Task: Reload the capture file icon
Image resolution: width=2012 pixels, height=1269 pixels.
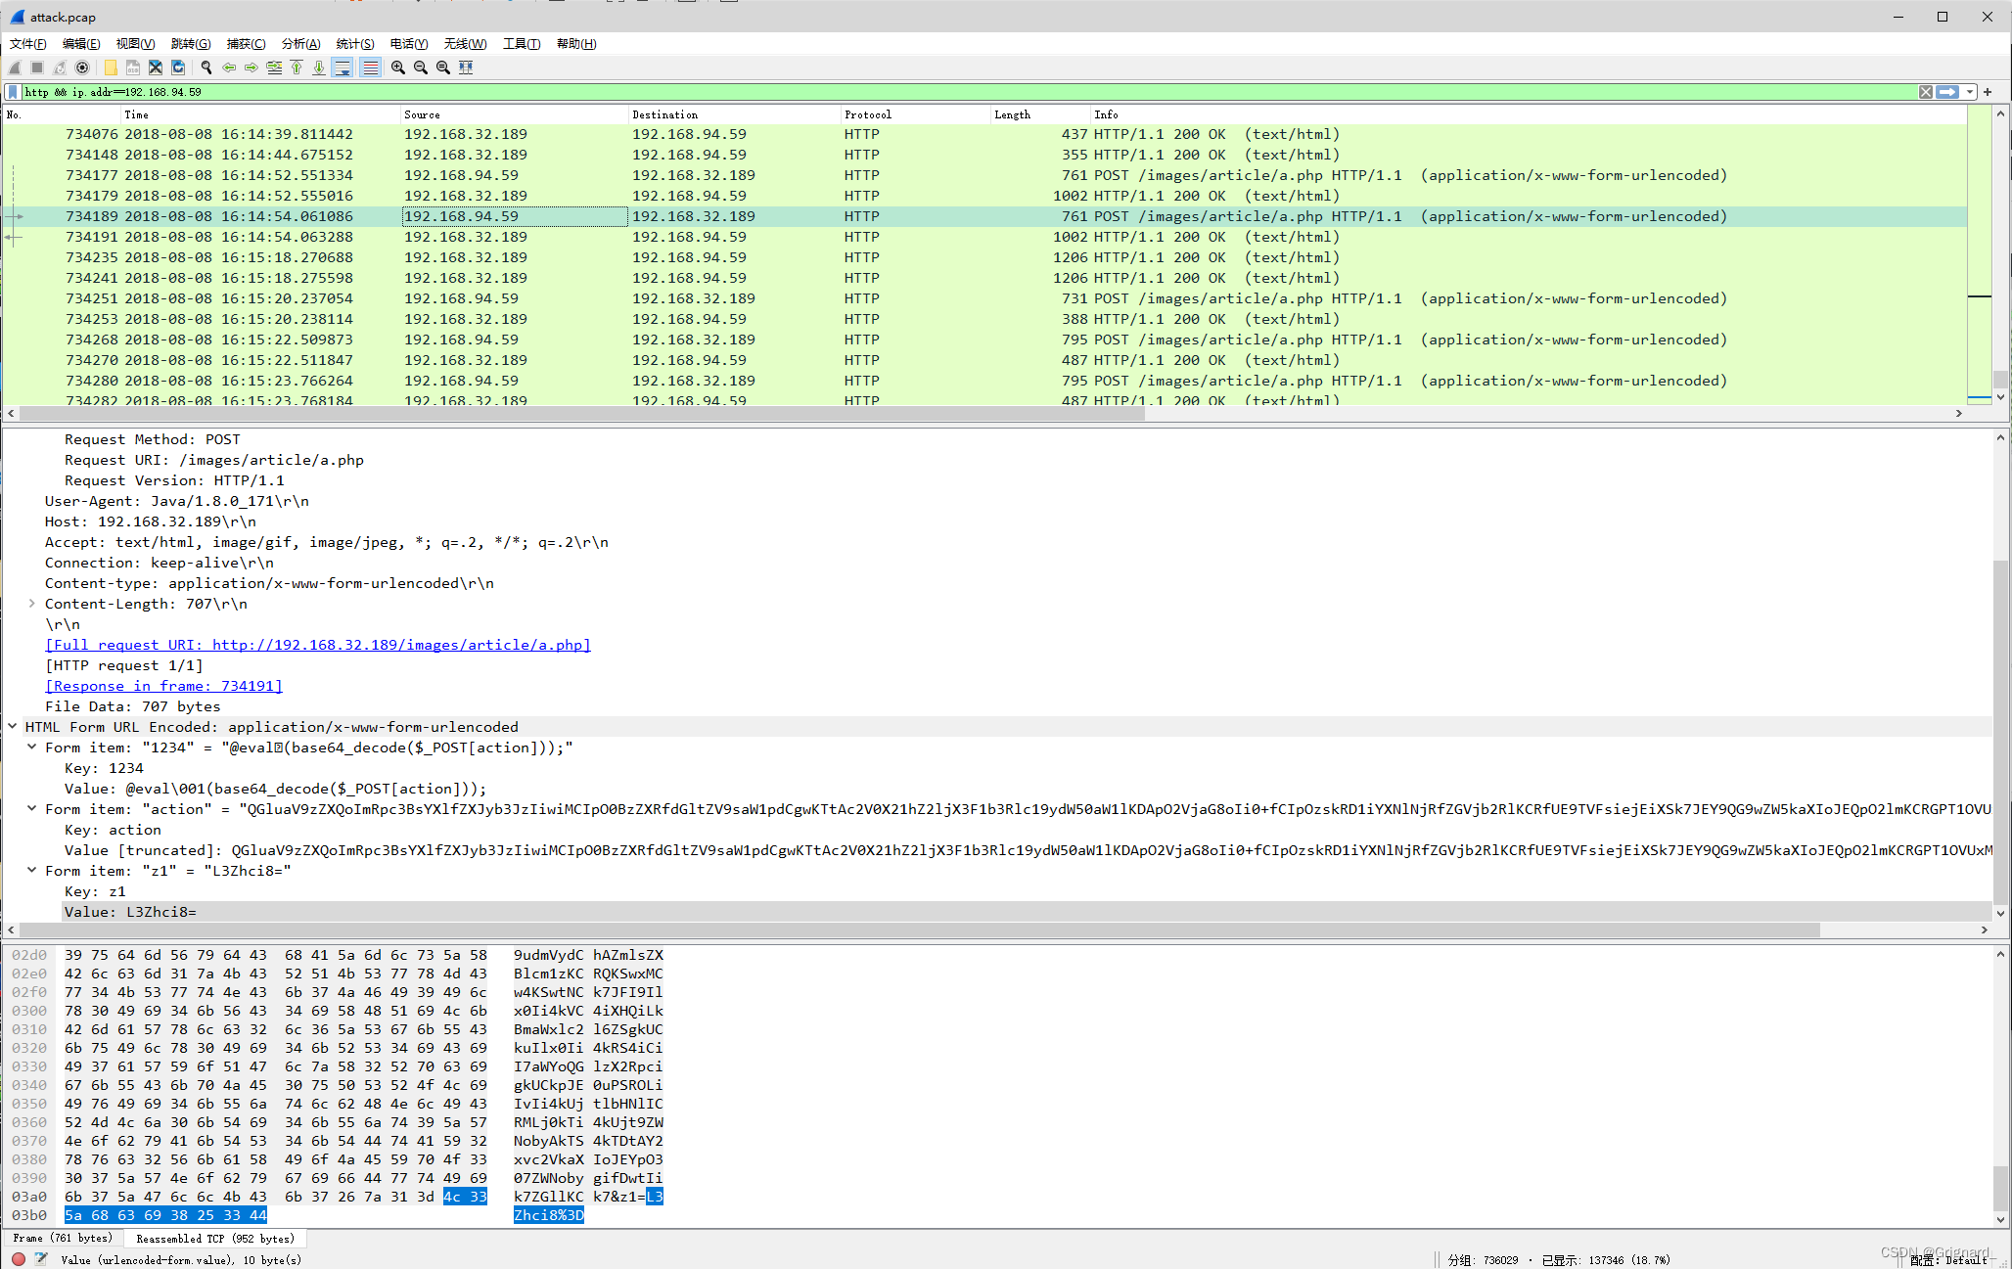Action: click(x=178, y=68)
